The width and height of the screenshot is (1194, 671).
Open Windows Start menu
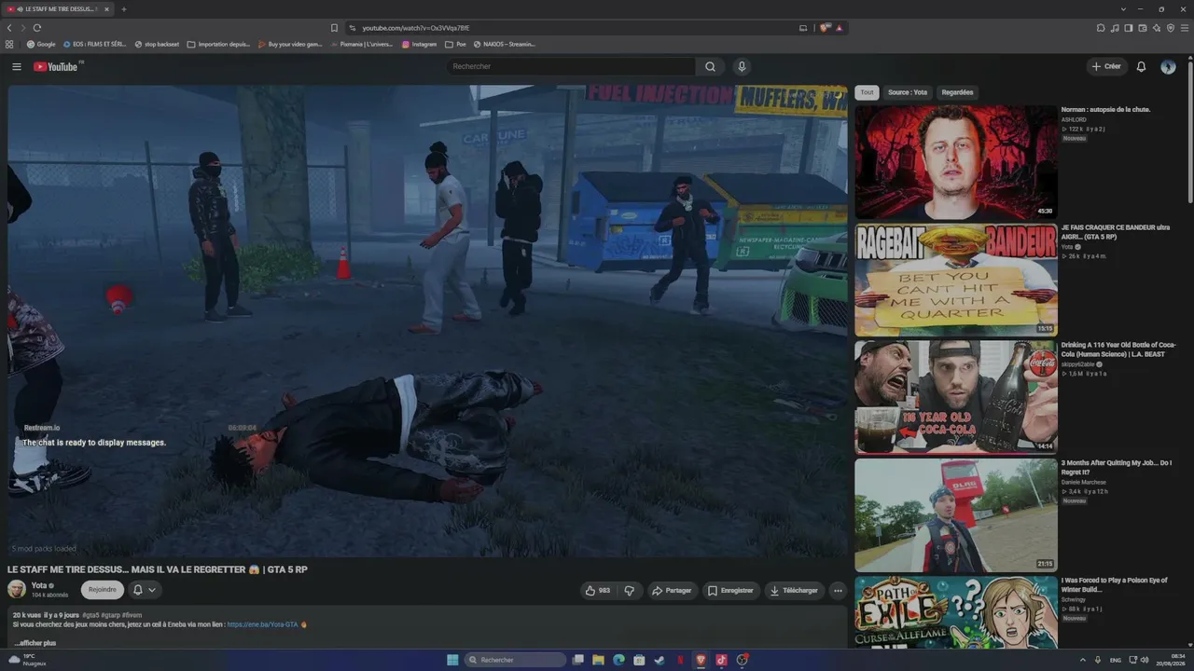[452, 660]
